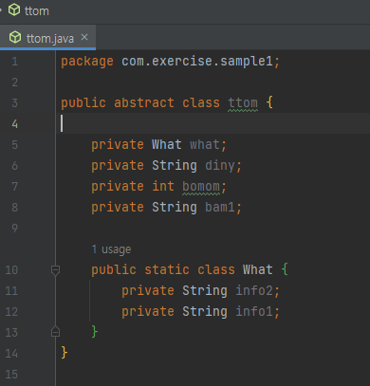Click 'com.exercise.sample1' package name
The image size is (370, 386).
pyautogui.click(x=197, y=62)
